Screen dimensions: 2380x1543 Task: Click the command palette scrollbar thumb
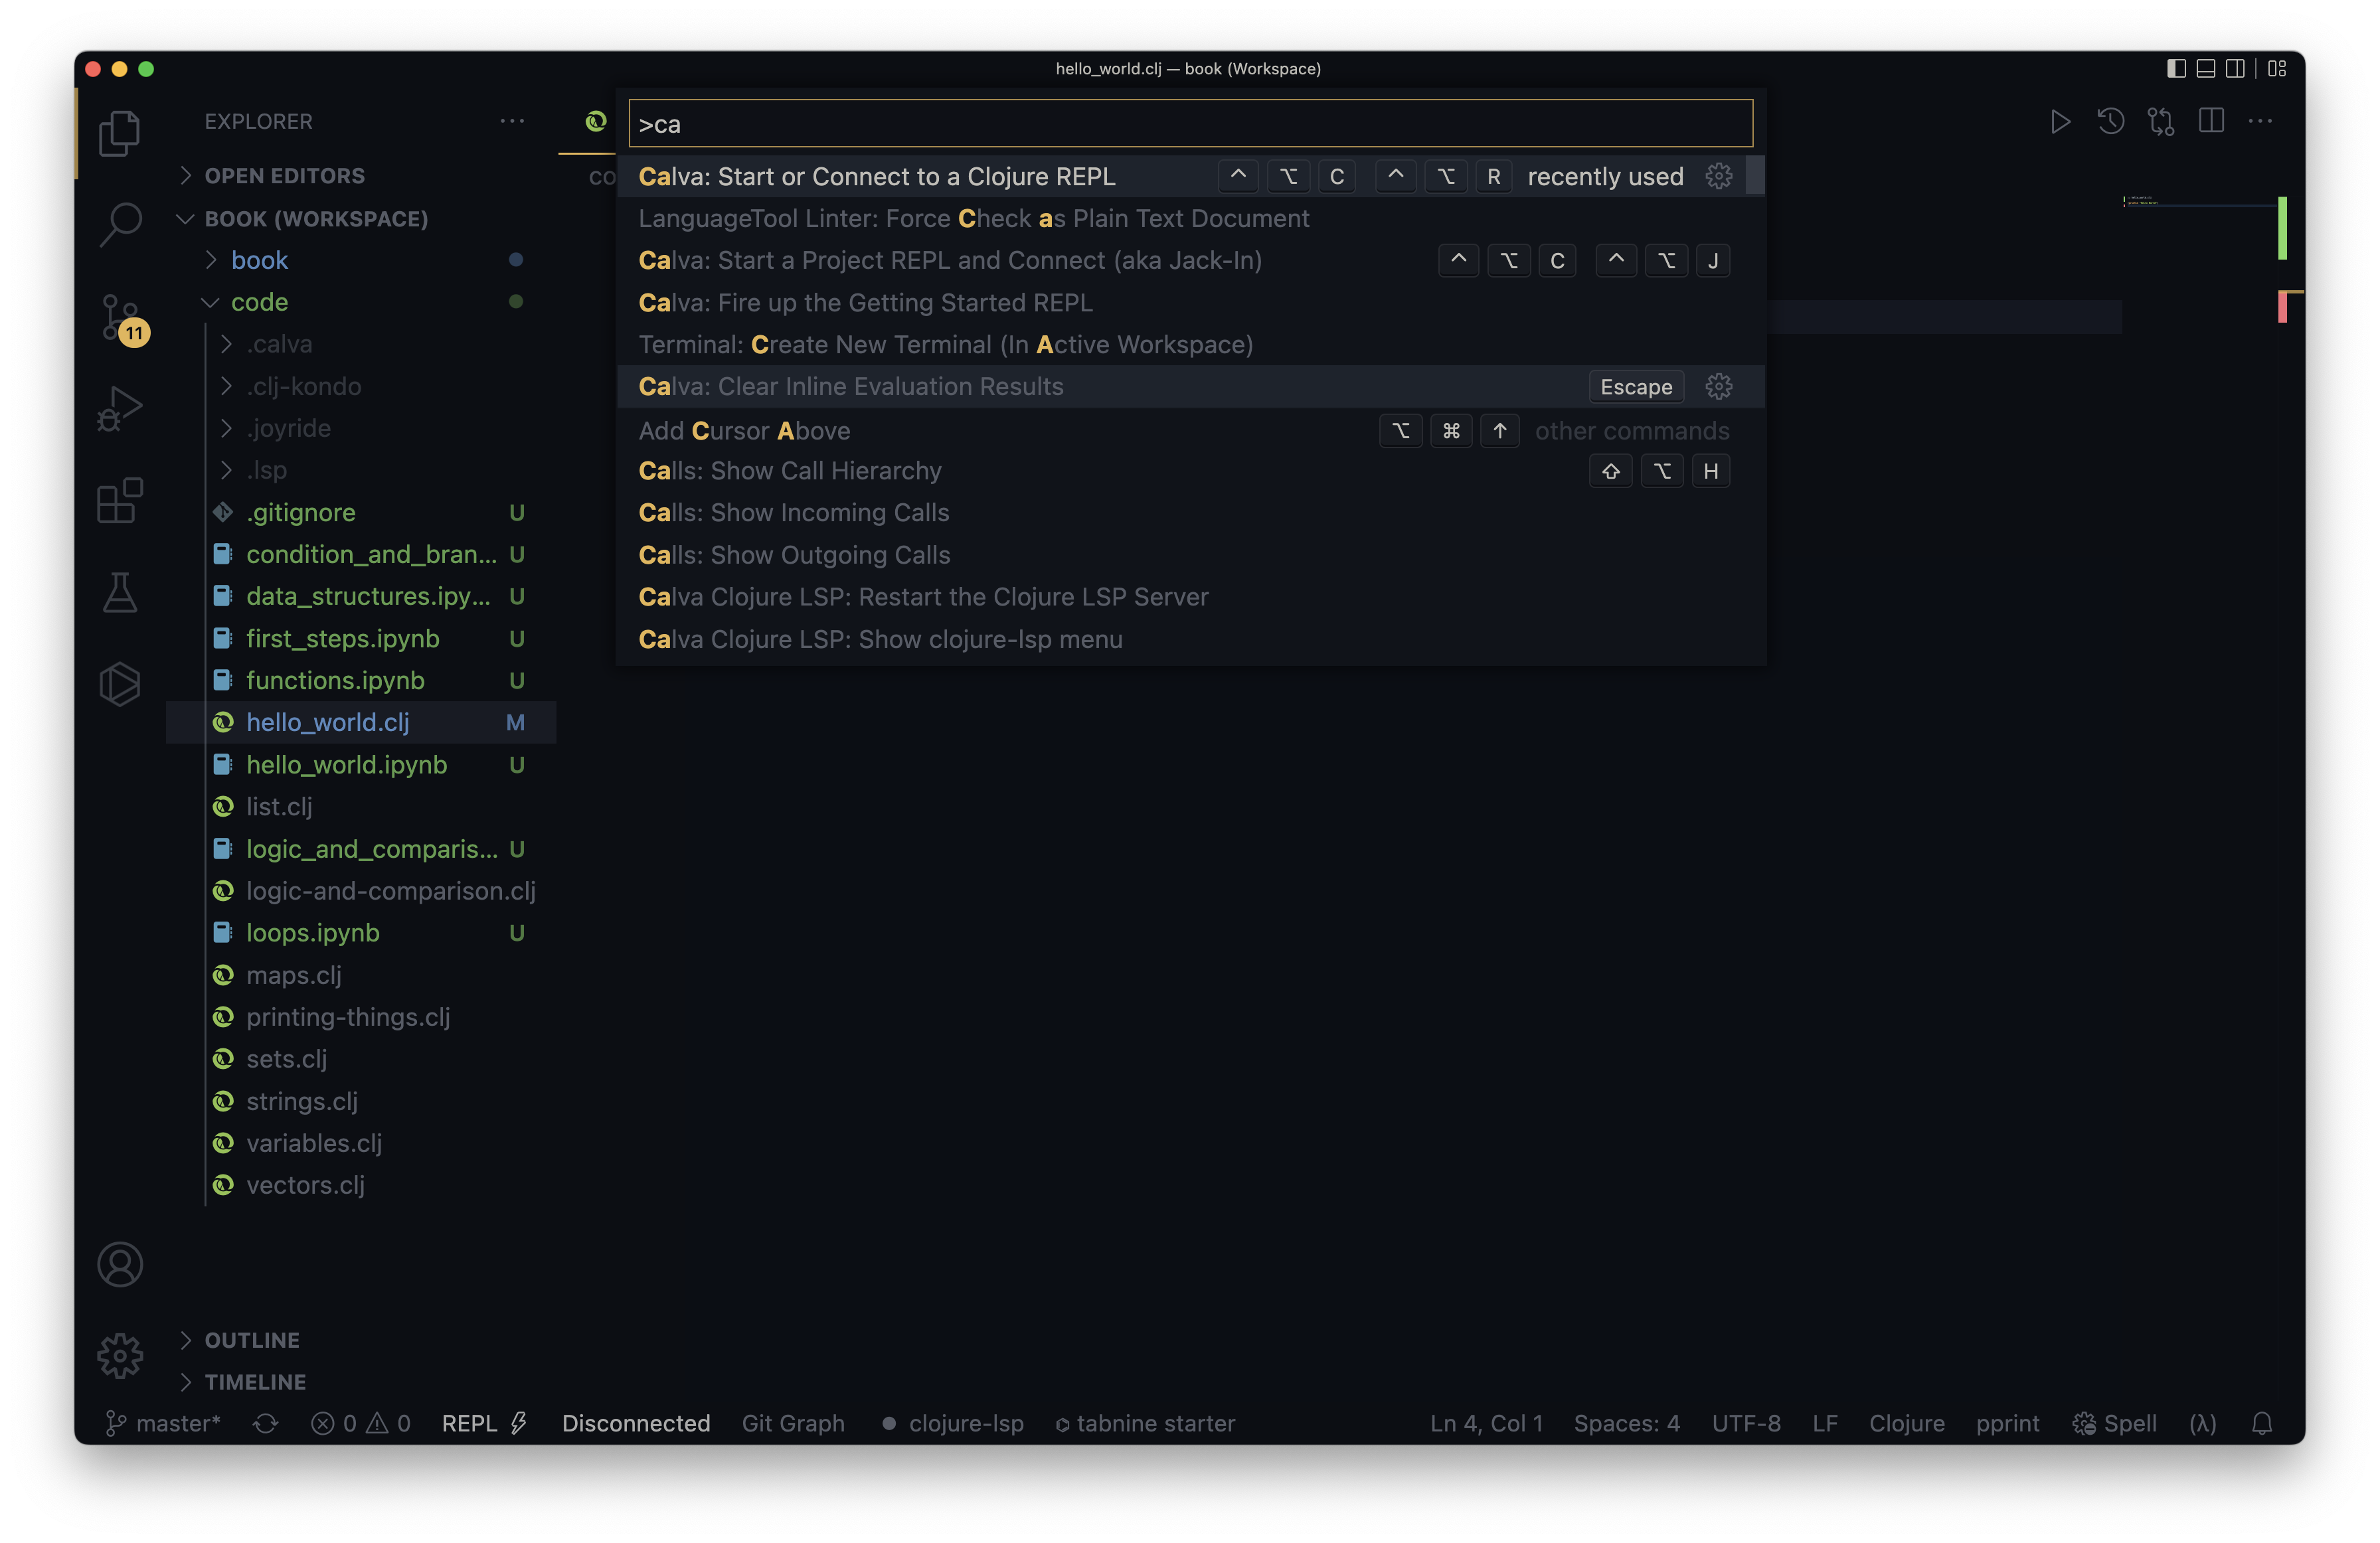pos(1755,176)
